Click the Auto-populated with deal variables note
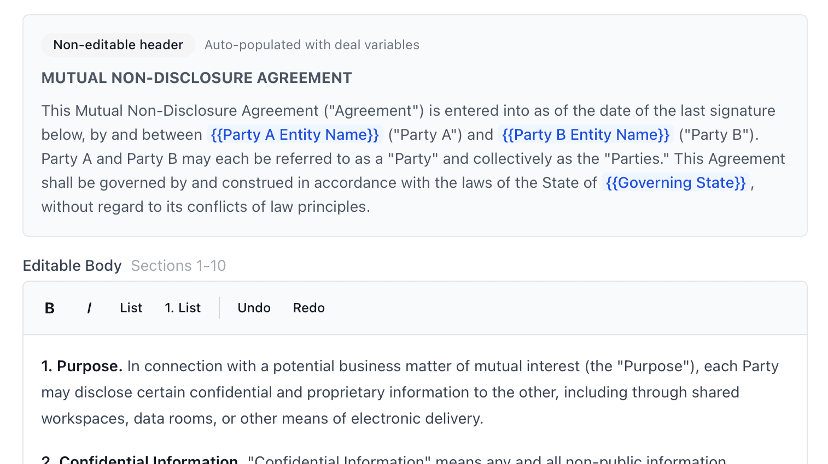 (312, 45)
